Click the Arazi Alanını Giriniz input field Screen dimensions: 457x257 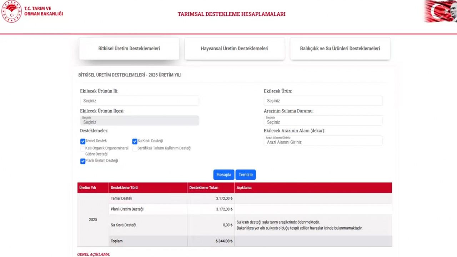(x=323, y=141)
